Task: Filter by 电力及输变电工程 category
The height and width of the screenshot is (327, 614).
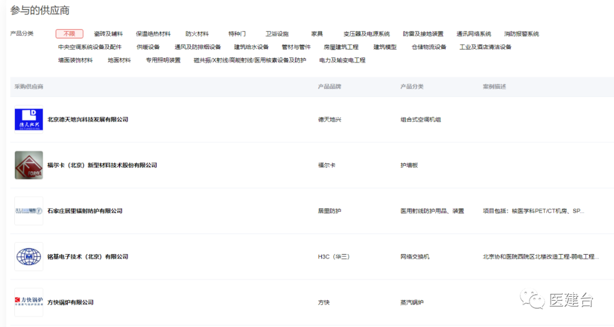Action: coord(342,60)
